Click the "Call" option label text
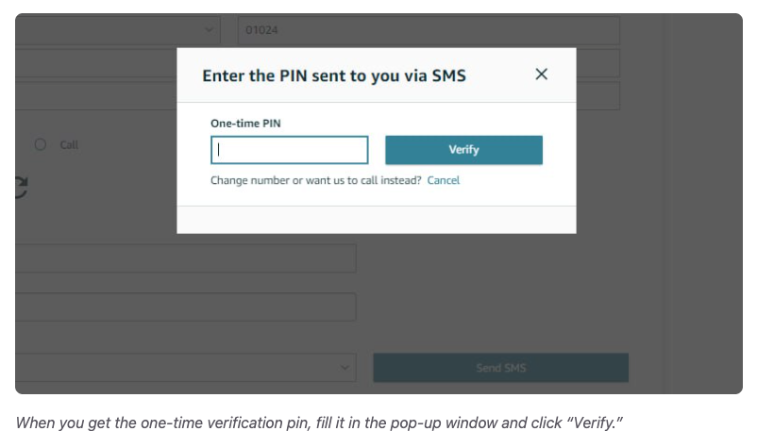This screenshot has width=757, height=431. coord(69,144)
